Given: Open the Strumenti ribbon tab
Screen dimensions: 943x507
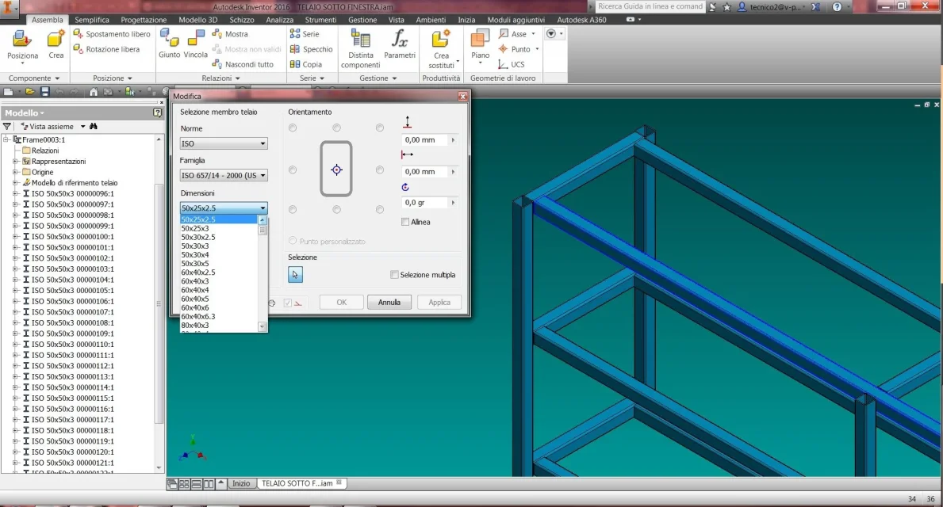Looking at the screenshot, I should (x=320, y=20).
